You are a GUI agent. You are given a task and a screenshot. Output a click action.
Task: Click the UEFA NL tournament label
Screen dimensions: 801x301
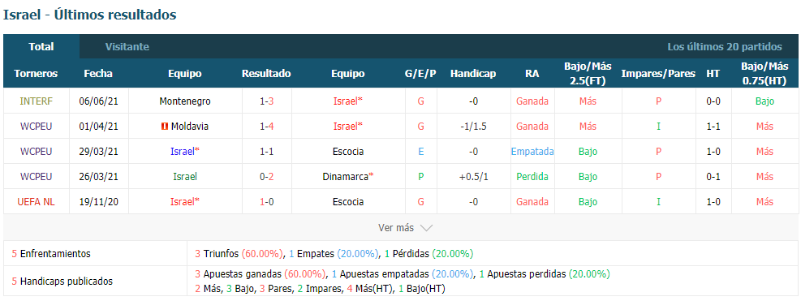pyautogui.click(x=36, y=202)
